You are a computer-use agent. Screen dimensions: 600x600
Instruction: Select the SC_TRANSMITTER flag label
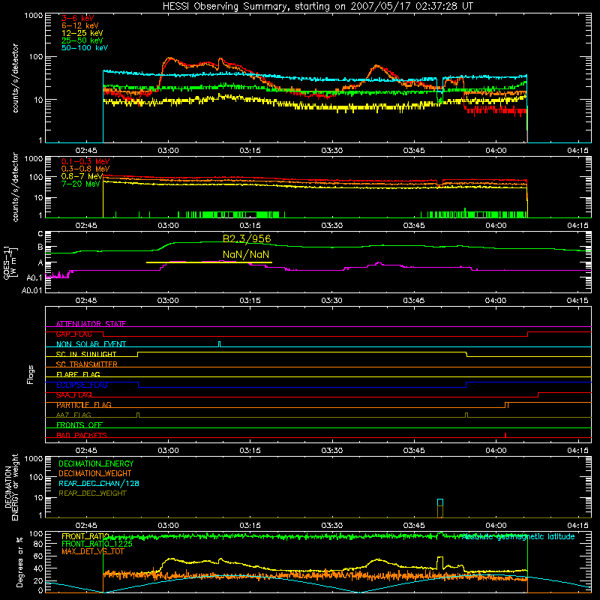(x=86, y=364)
